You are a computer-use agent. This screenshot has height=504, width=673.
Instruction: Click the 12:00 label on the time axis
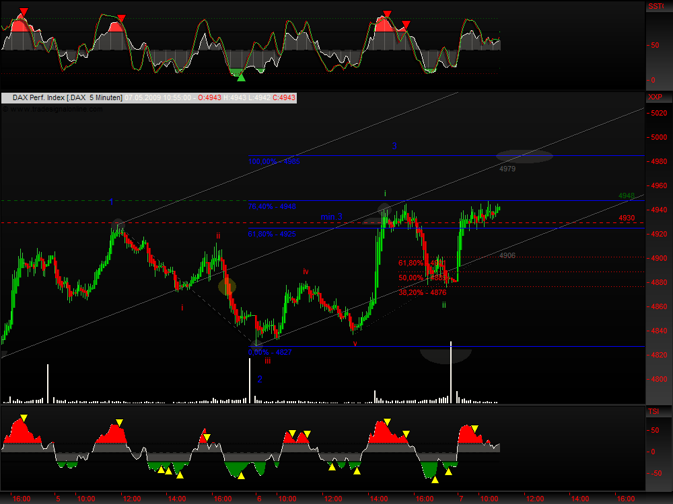point(131,499)
